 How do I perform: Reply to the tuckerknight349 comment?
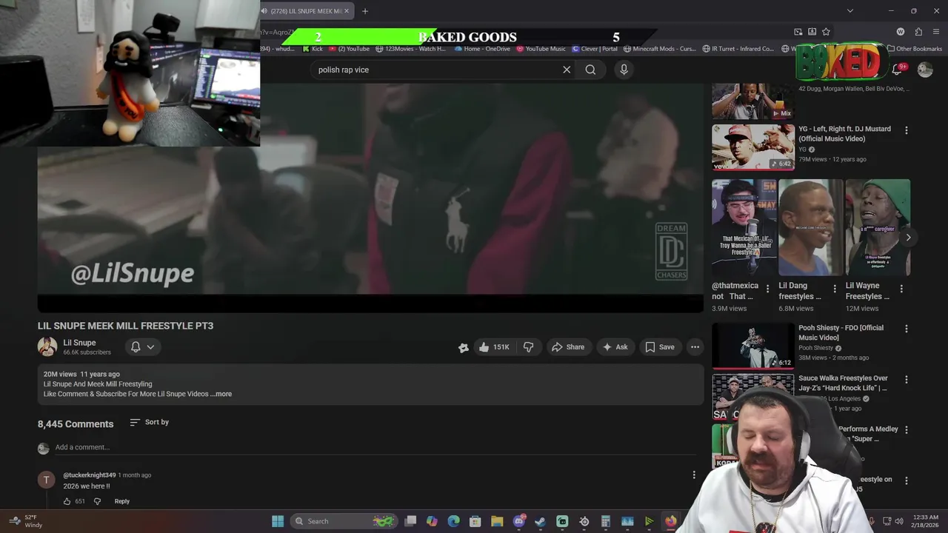click(x=122, y=501)
